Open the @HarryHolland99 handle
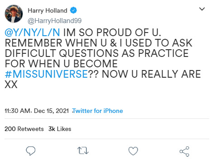214x164 pixels. (55, 21)
